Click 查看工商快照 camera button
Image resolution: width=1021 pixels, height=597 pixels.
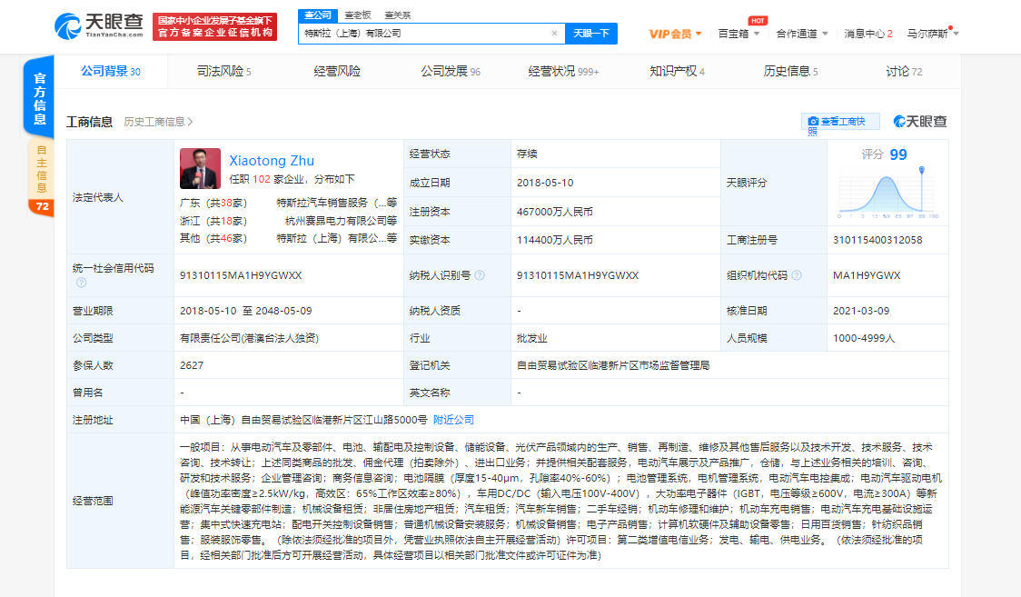tap(840, 122)
